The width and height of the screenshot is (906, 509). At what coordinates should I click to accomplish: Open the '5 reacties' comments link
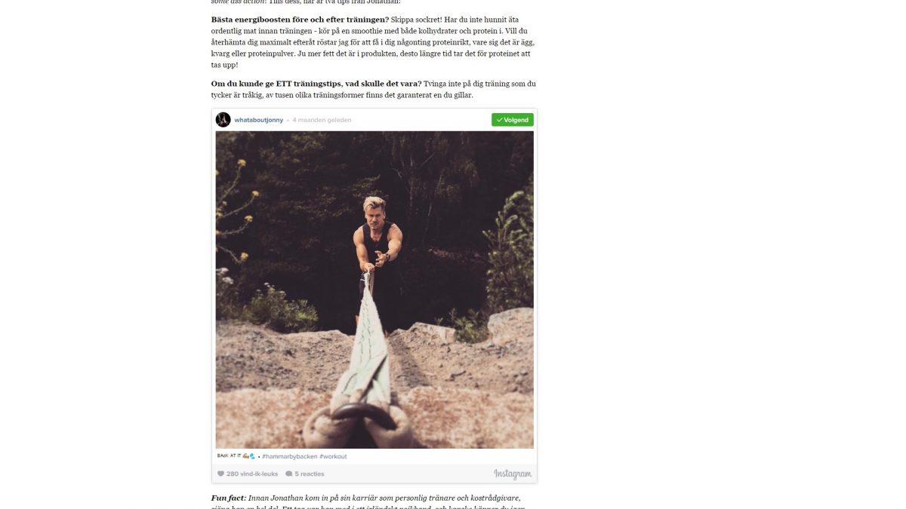click(x=310, y=474)
